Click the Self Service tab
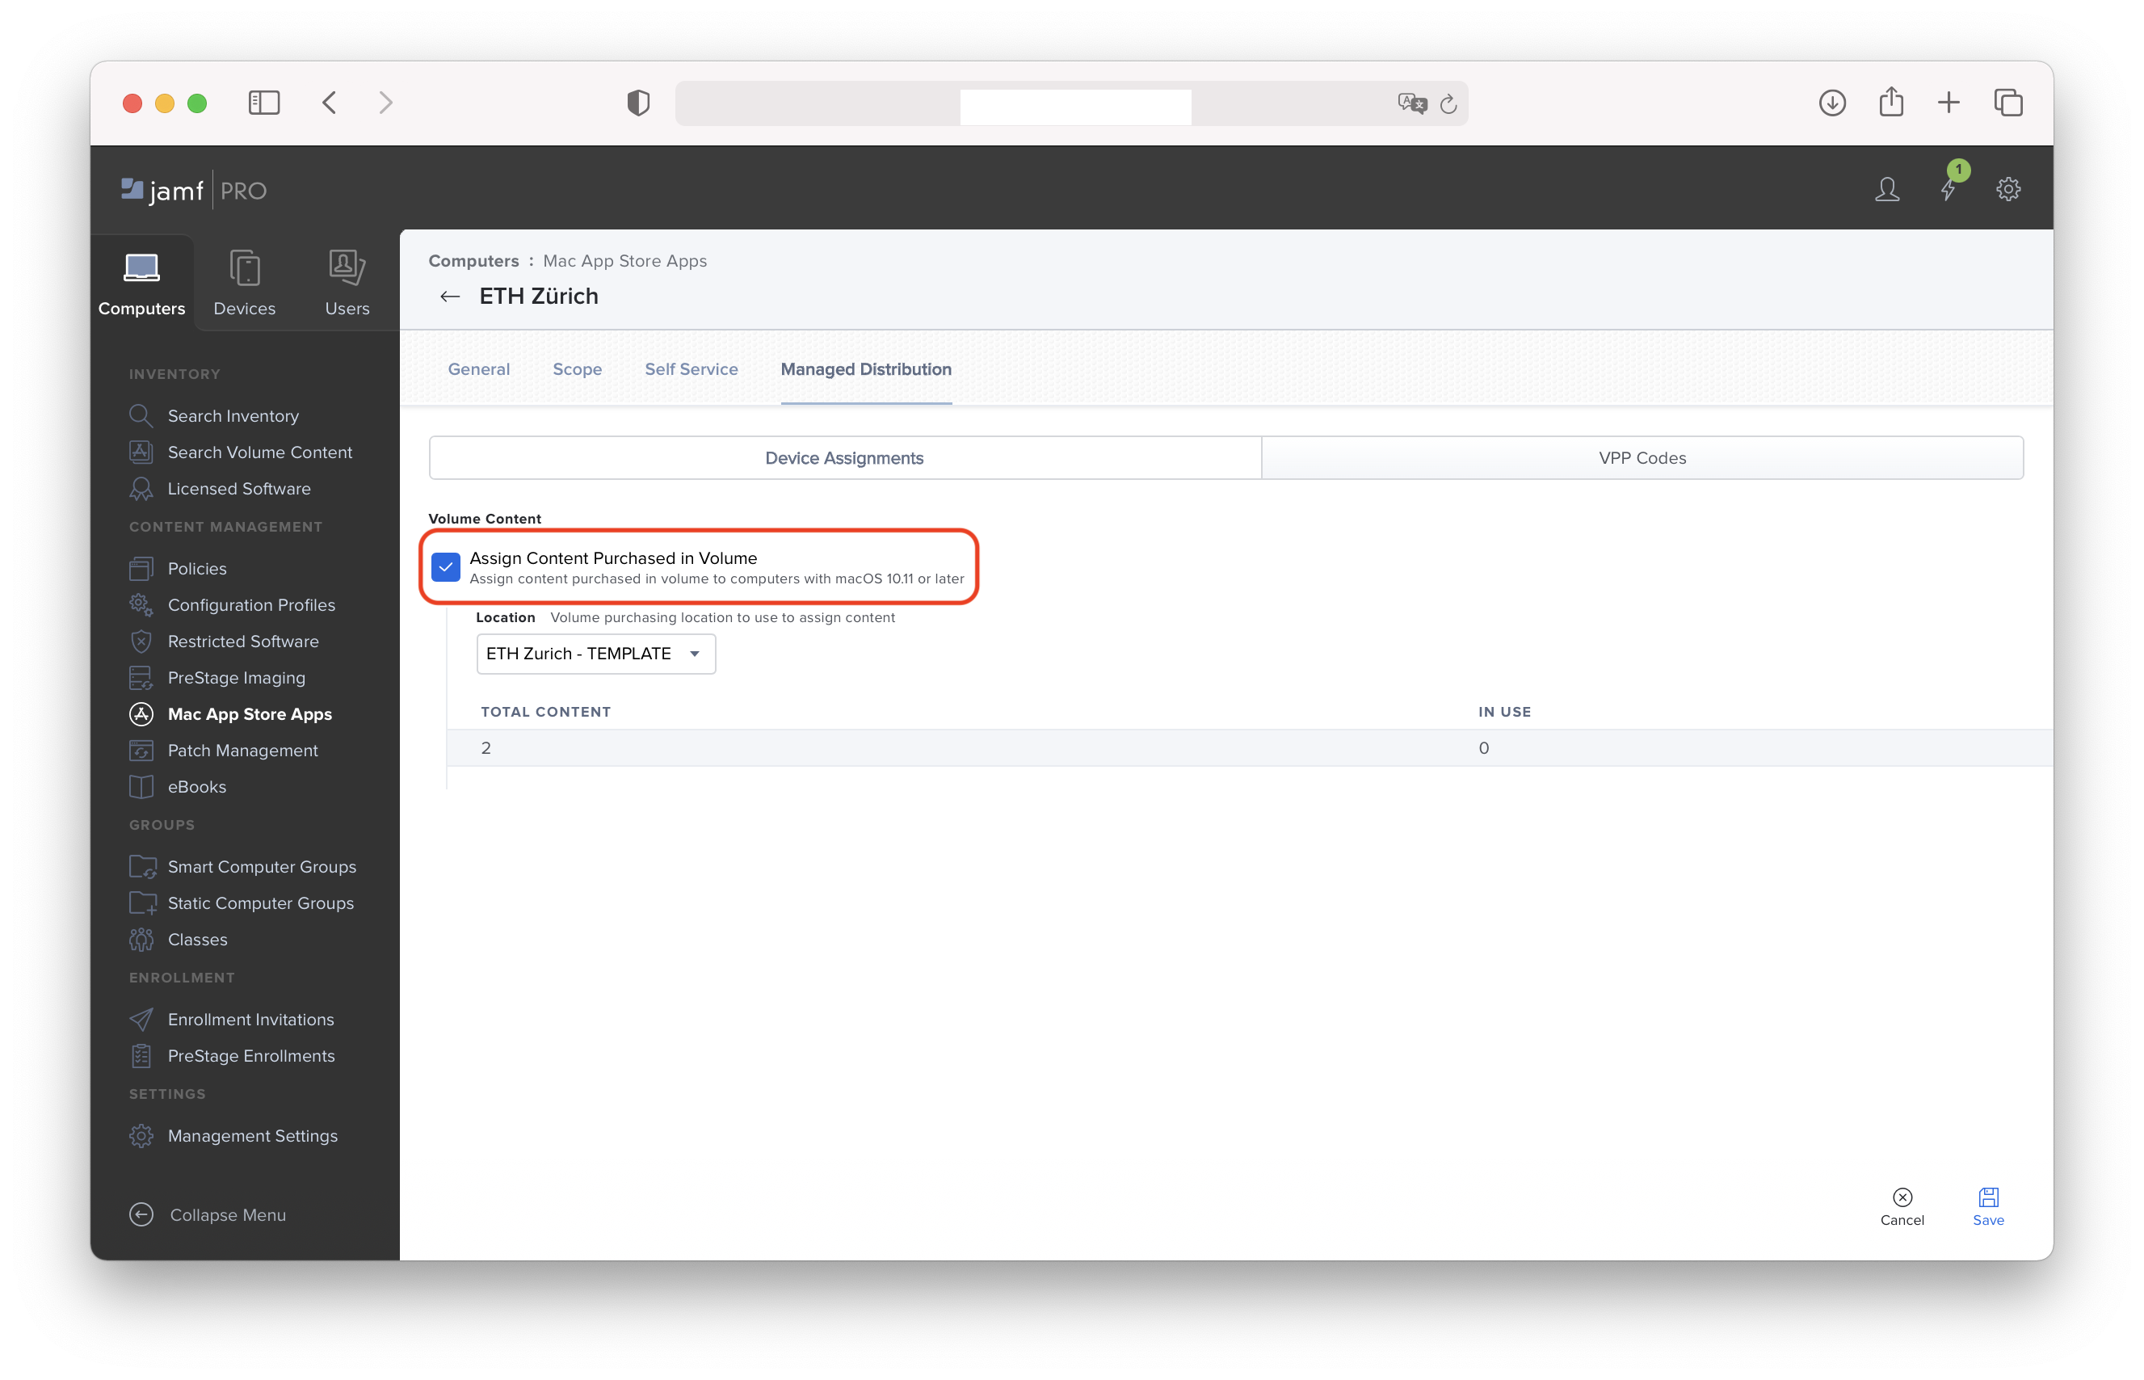 691,368
